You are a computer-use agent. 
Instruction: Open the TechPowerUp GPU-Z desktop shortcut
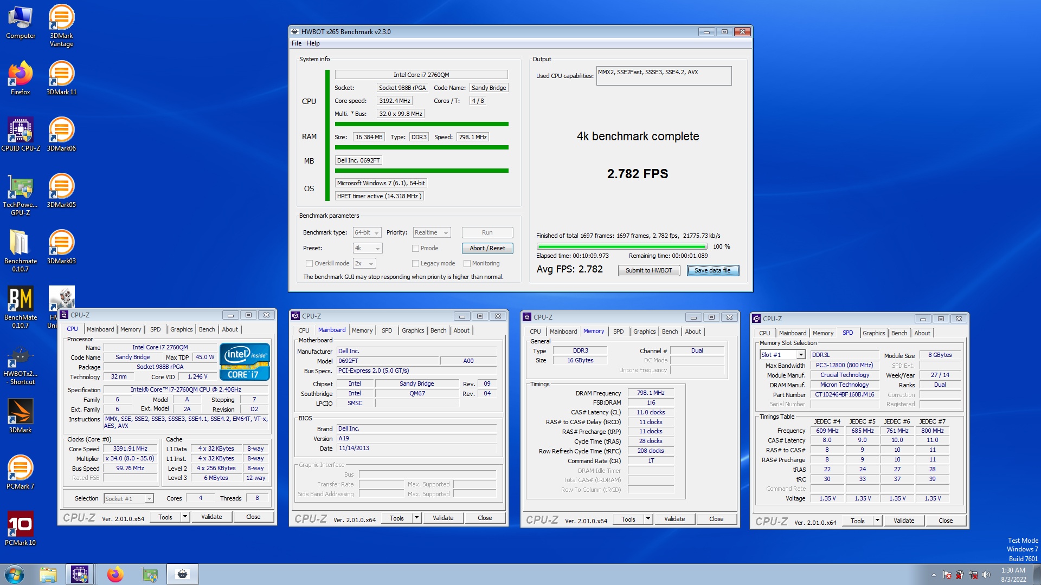(21, 195)
